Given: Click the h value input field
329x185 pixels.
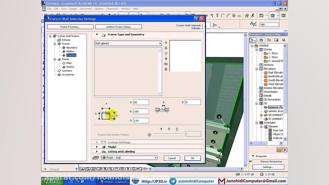Looking at the screenshot, I should (x=141, y=121).
